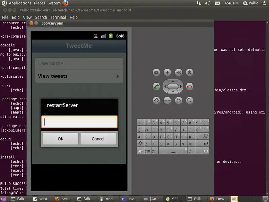Open the Trash icon in the bottom panel
Screen dimensions: 269x202
[266, 199]
